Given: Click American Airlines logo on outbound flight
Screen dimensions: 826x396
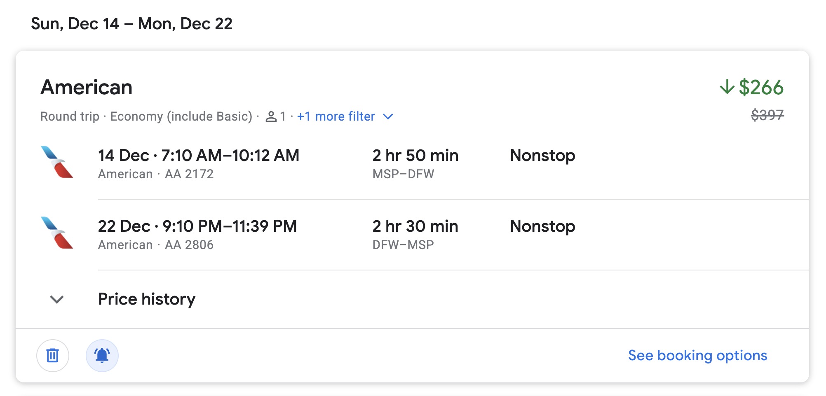Looking at the screenshot, I should point(57,162).
